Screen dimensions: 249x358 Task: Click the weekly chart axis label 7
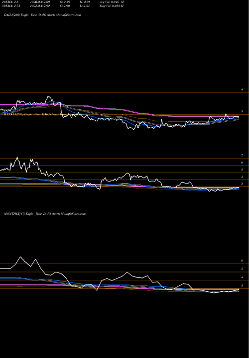click(x=242, y=156)
